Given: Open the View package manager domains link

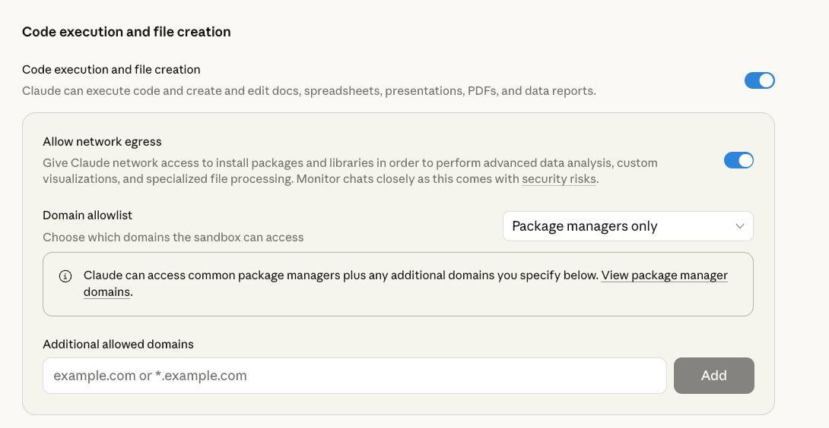Looking at the screenshot, I should 664,275.
